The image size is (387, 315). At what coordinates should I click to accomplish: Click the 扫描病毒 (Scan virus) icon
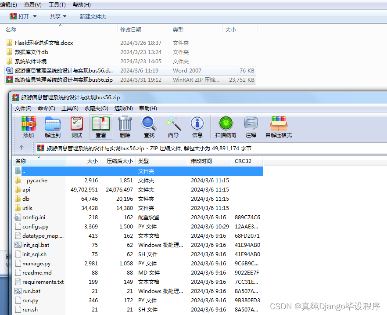pos(226,123)
